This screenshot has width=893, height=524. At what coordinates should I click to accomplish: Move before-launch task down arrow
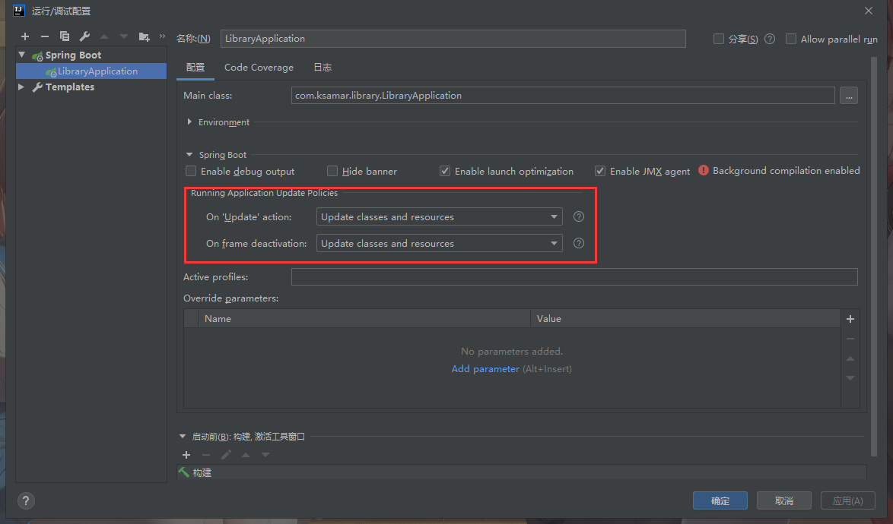pos(265,455)
